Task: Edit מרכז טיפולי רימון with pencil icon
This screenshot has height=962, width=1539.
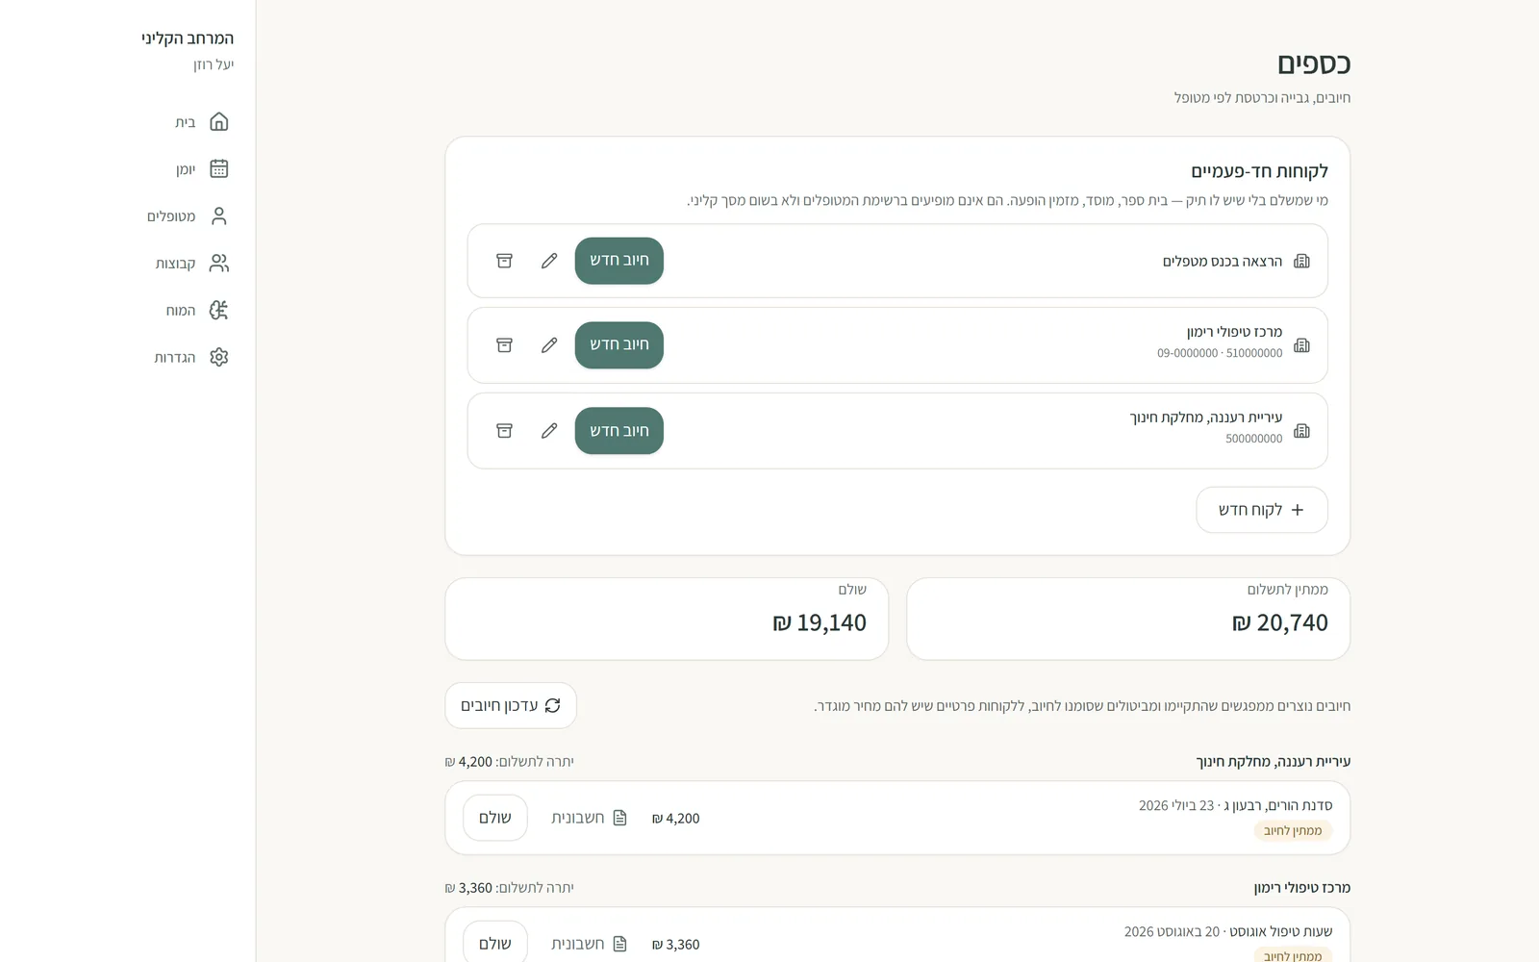Action: [549, 345]
